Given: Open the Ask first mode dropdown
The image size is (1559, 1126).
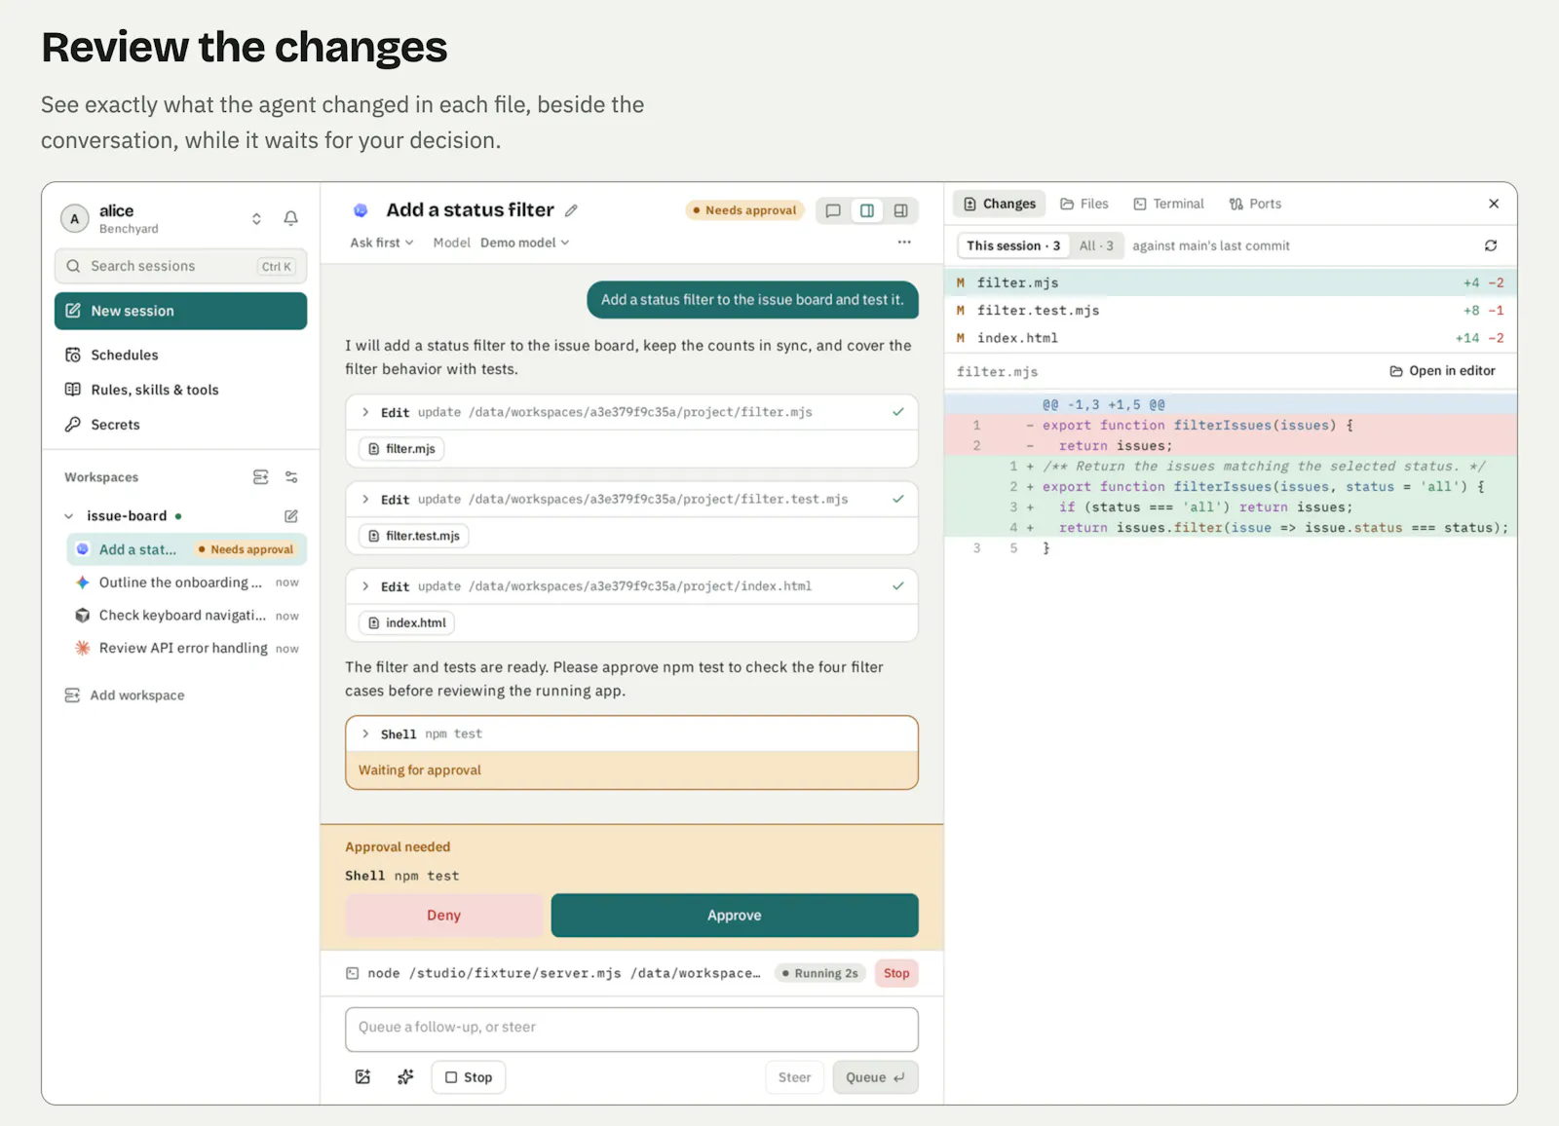Looking at the screenshot, I should [382, 243].
